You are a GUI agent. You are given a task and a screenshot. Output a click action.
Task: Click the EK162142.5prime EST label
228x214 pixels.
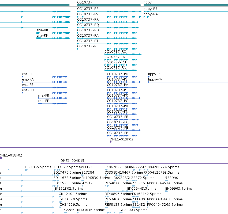coord(147,194)
